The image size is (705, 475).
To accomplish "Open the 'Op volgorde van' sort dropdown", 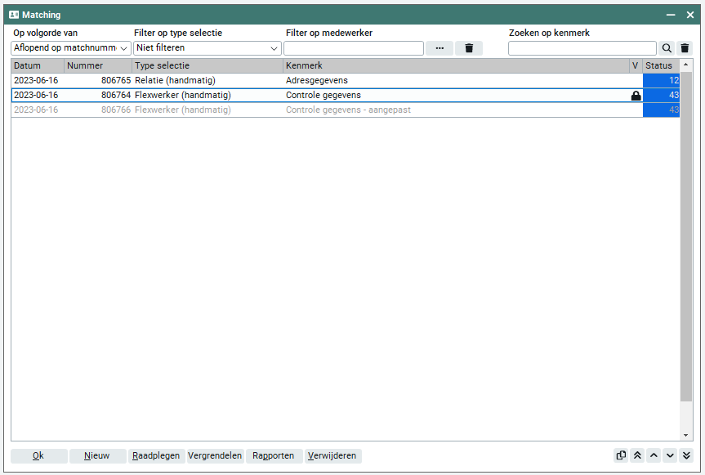I will pos(72,48).
